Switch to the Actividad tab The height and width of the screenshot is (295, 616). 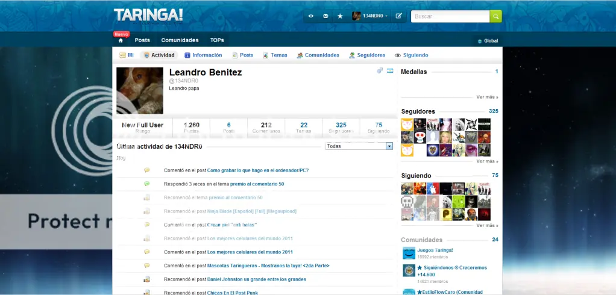point(159,55)
